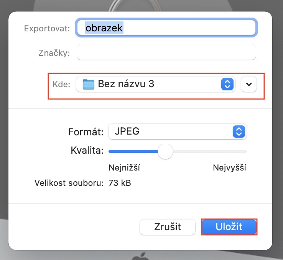The width and height of the screenshot is (283, 260).
Task: Focus the Exportovat filename field "obrazek"
Action: [166, 28]
